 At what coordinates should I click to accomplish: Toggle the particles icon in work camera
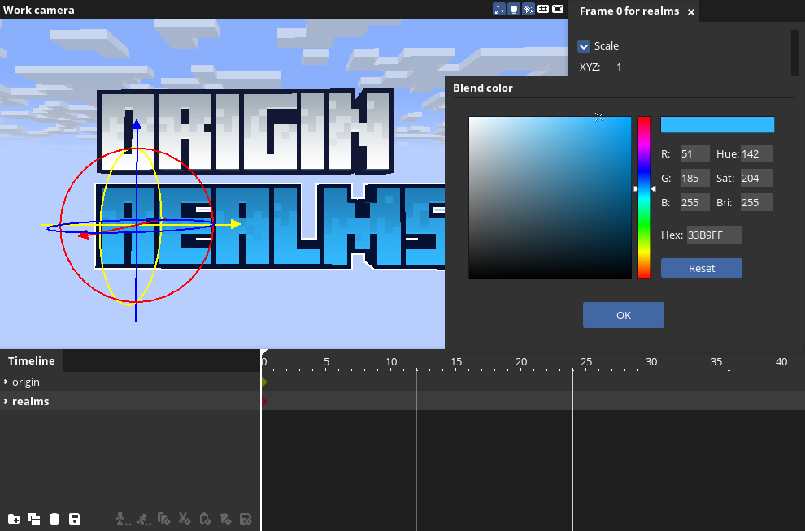[x=528, y=10]
